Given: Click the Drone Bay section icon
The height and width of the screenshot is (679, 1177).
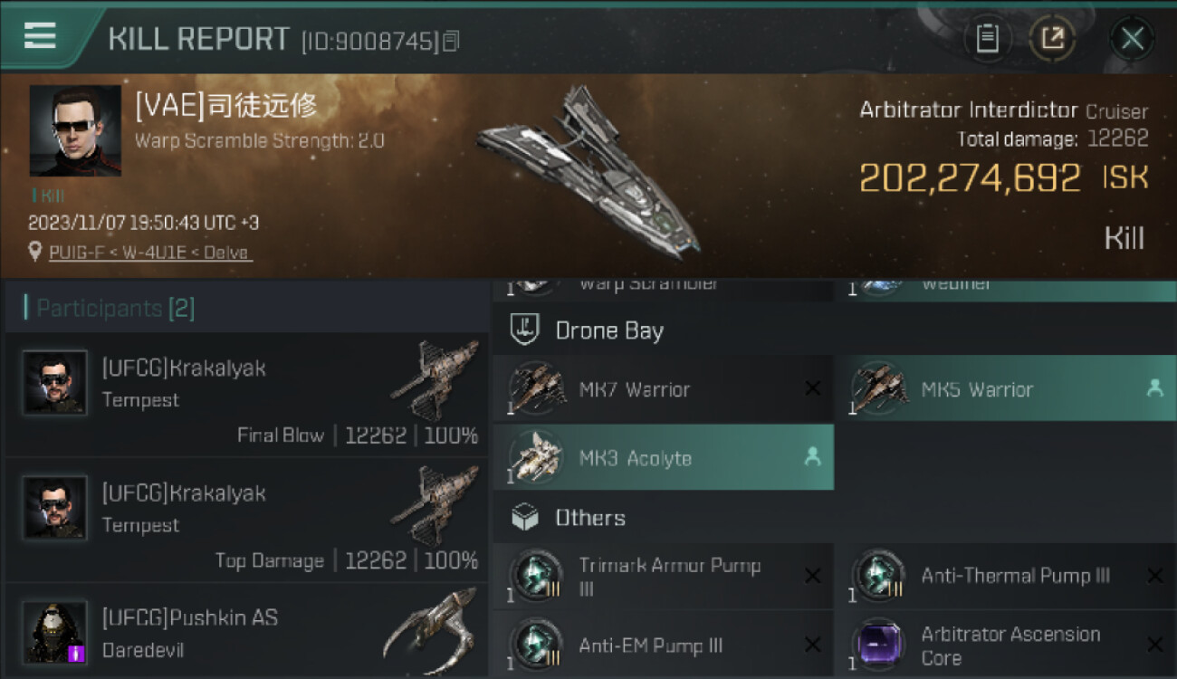Looking at the screenshot, I should (x=525, y=330).
